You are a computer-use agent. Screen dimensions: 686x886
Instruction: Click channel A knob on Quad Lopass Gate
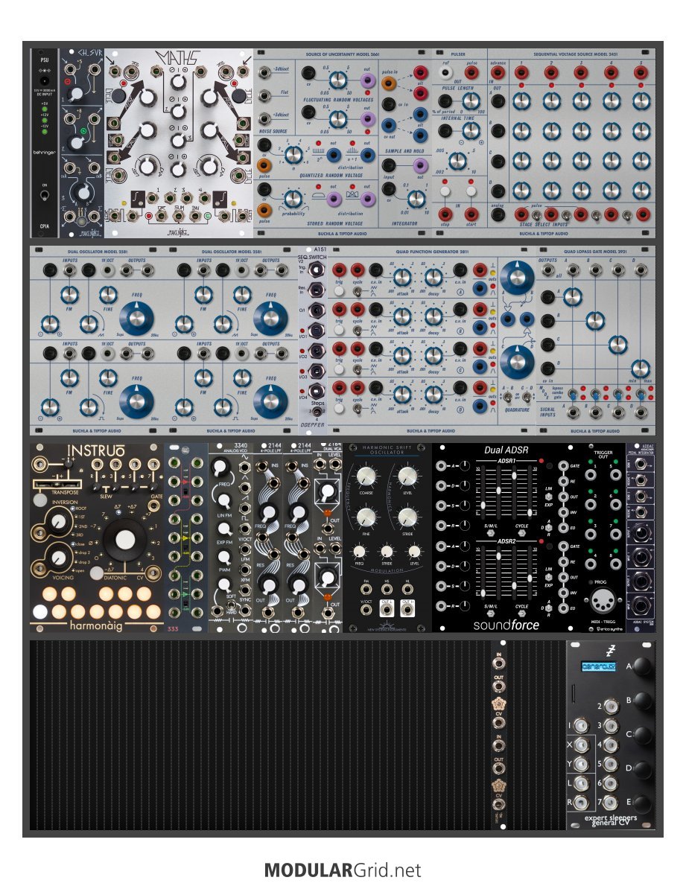point(573,296)
